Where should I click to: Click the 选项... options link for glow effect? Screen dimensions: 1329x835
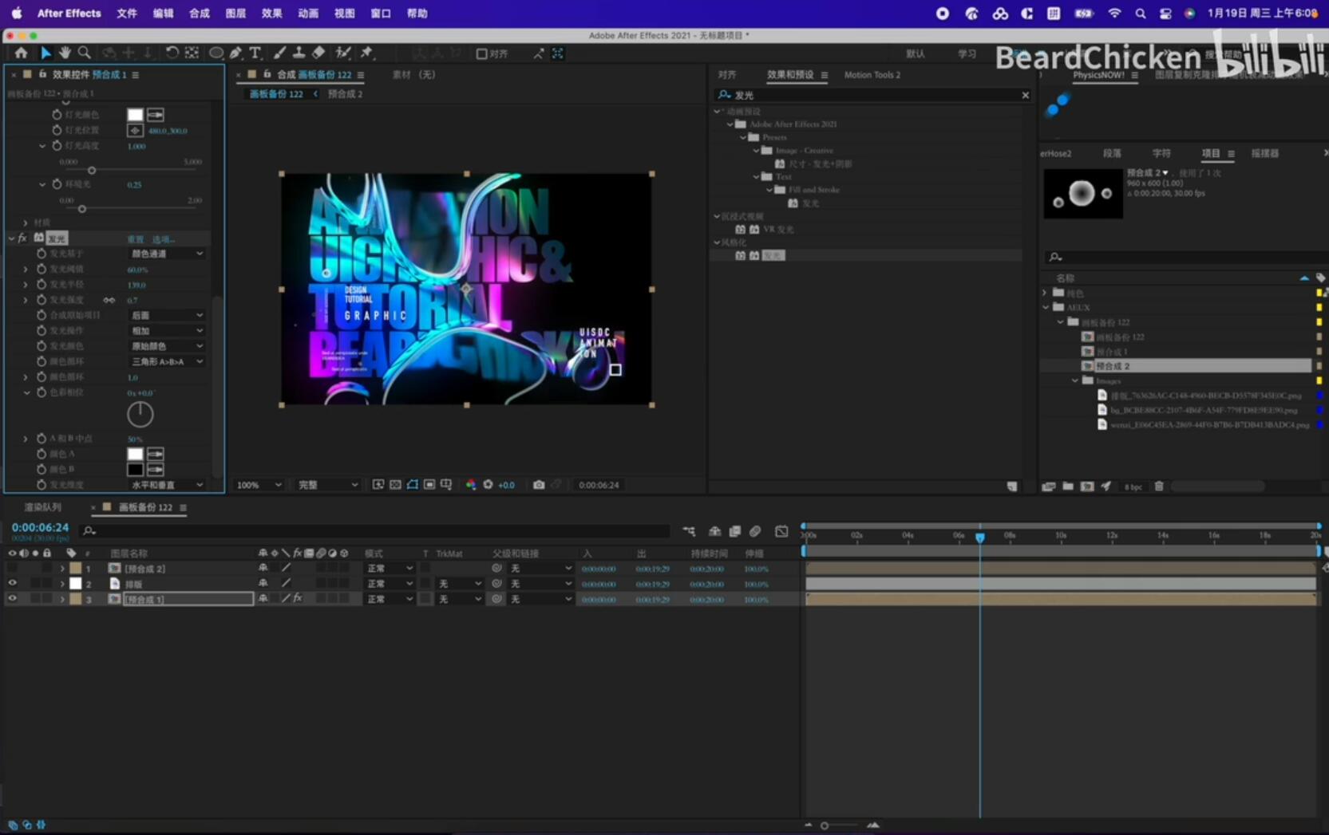point(163,239)
